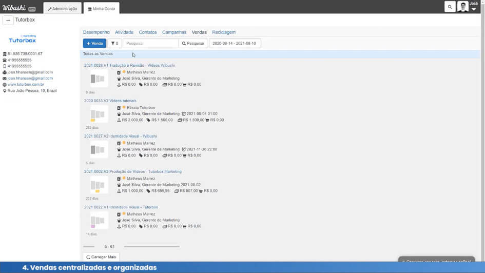Click contact icon in Tradução e Revisão sale
This screenshot has width=485, height=273.
coord(119,72)
